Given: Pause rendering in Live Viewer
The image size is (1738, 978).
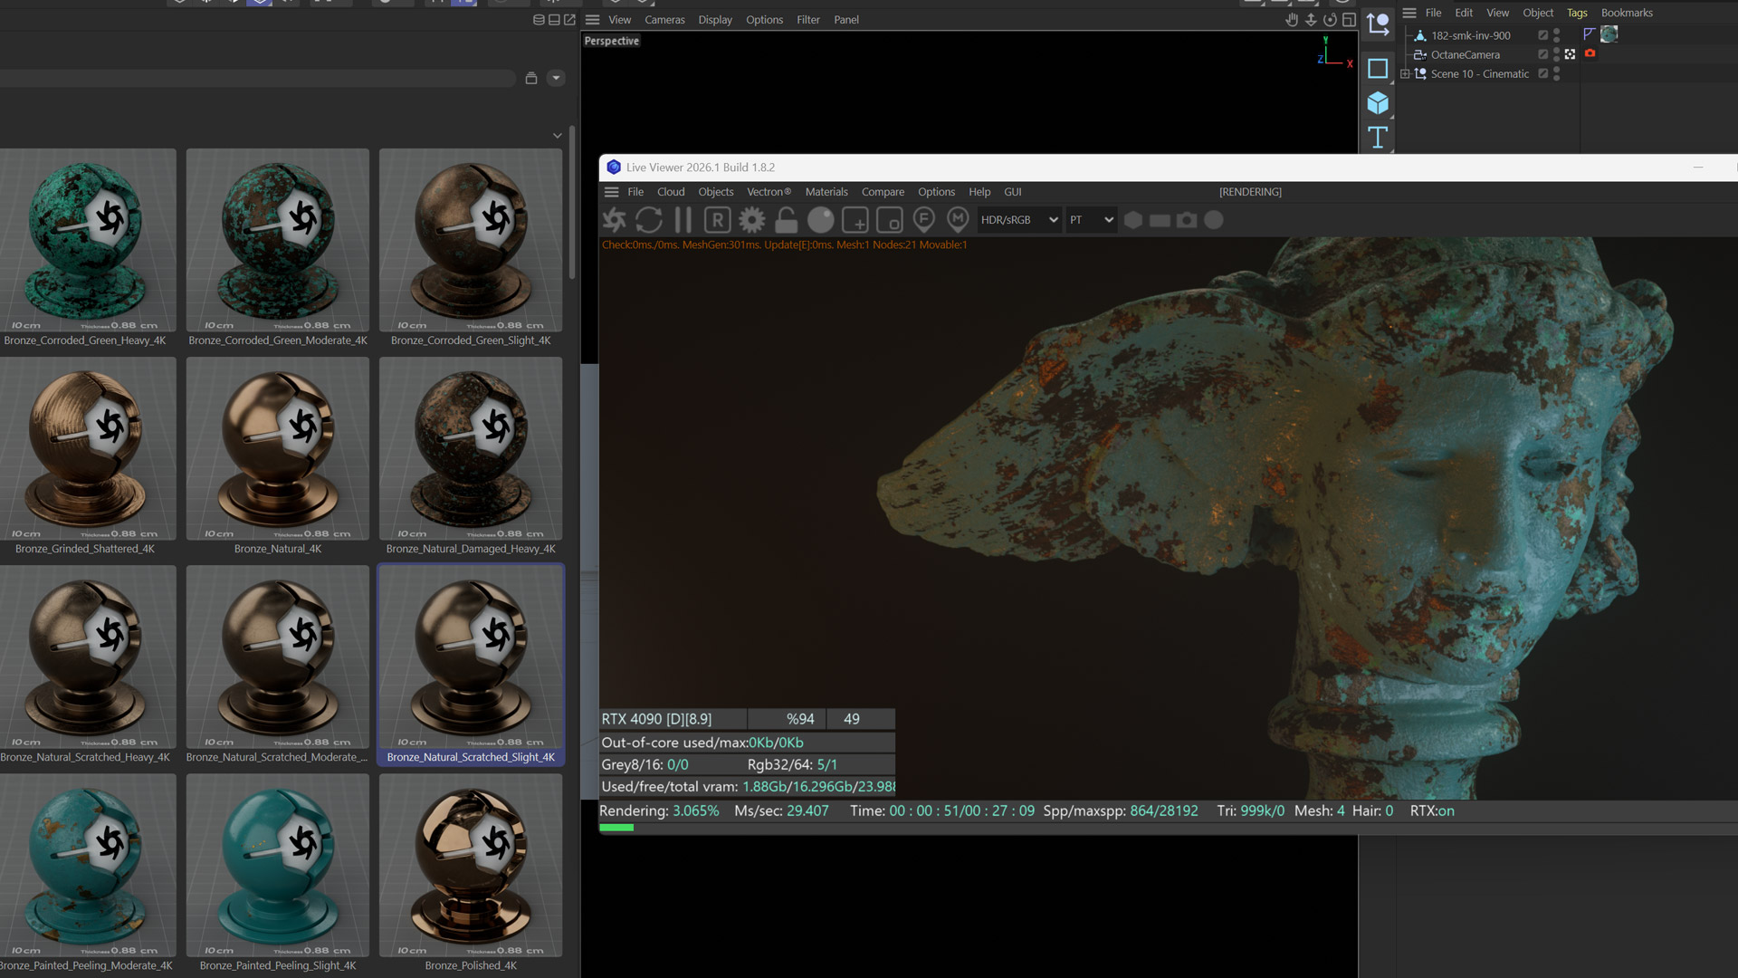Looking at the screenshot, I should tap(683, 220).
